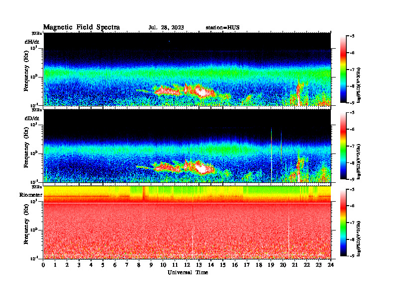Click hour "24" on the time axis
Image resolution: width=394 pixels, height=304 pixels.
[331, 265]
